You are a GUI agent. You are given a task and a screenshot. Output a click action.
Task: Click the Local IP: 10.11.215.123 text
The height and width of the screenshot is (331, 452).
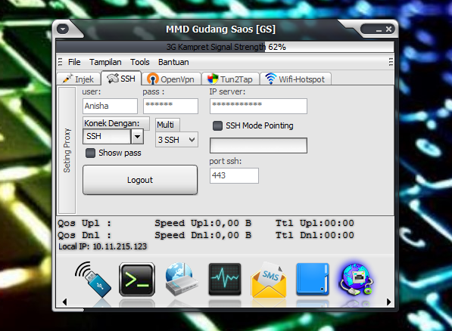tap(103, 246)
